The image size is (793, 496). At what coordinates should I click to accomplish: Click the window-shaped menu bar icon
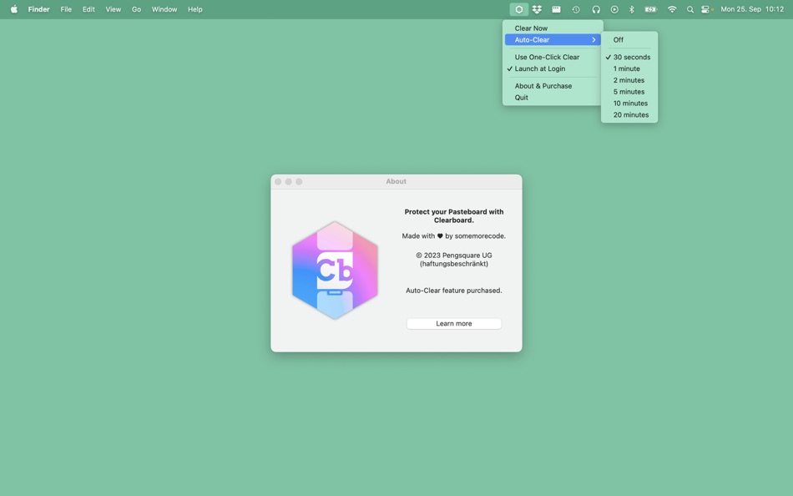(556, 9)
